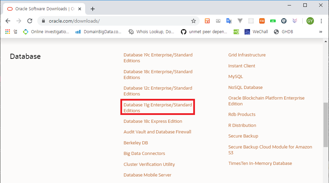Open the MySQL download link

click(236, 76)
